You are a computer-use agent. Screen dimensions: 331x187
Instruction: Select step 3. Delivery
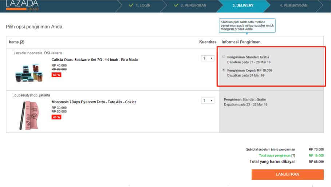(x=243, y=5)
